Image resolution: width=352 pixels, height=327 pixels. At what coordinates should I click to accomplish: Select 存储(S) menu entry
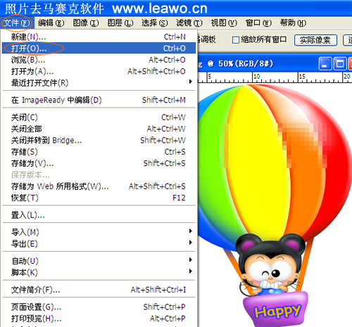(99, 152)
